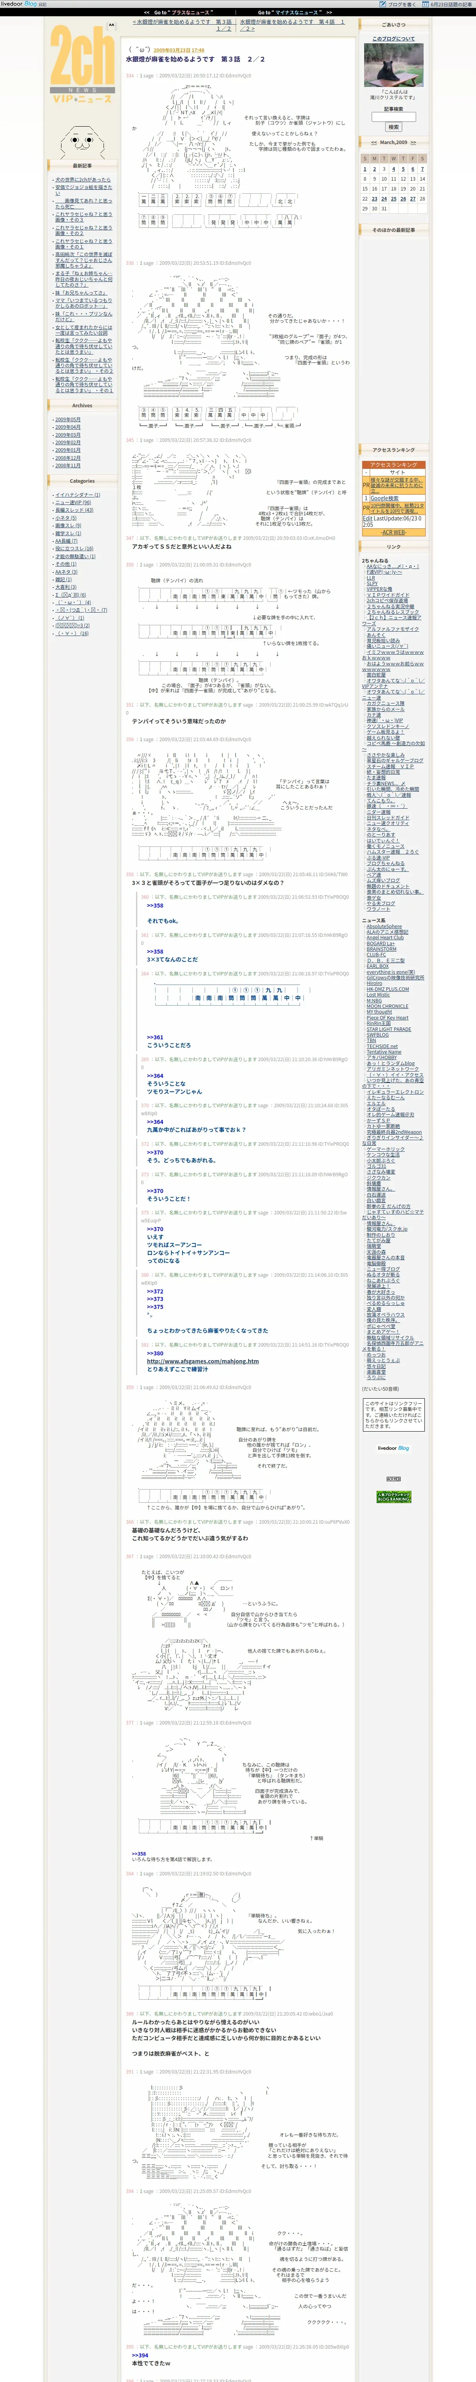The image size is (476, 2382).
Task: Open the ハムスター速報 2ろぐ link
Action: [x=392, y=852]
